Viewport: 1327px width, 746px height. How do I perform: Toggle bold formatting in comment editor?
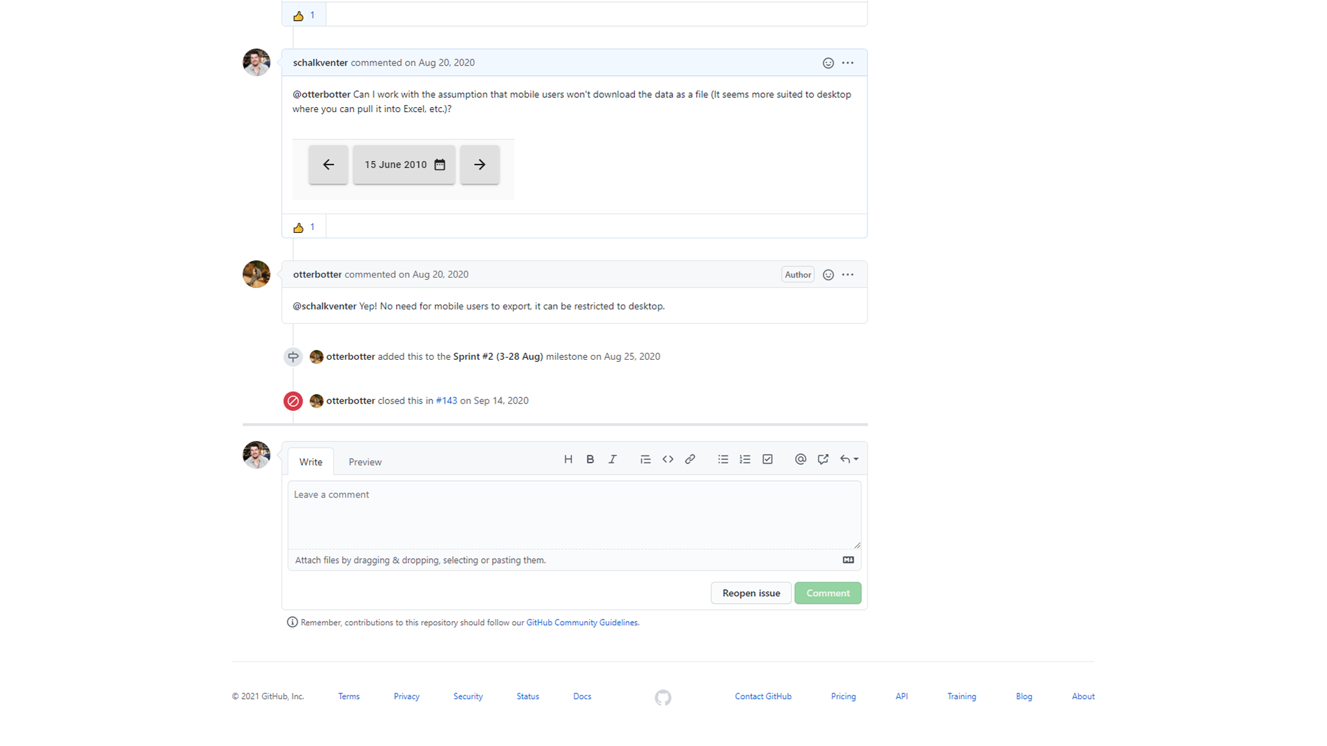590,459
